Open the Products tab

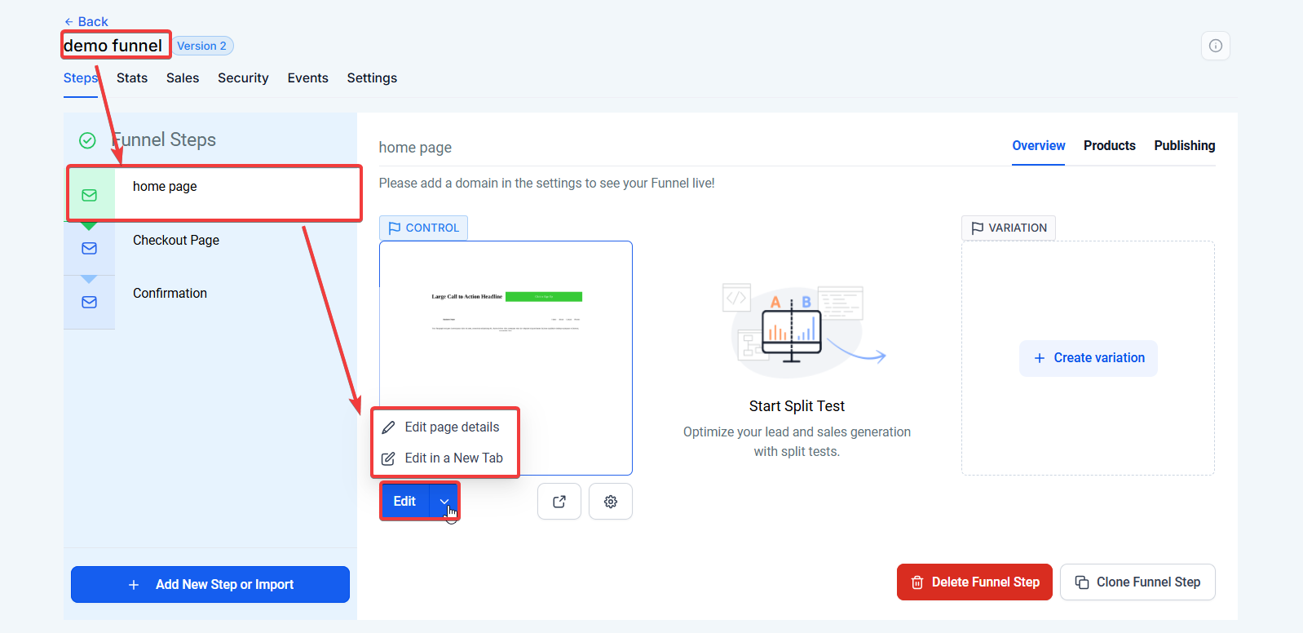pos(1109,146)
